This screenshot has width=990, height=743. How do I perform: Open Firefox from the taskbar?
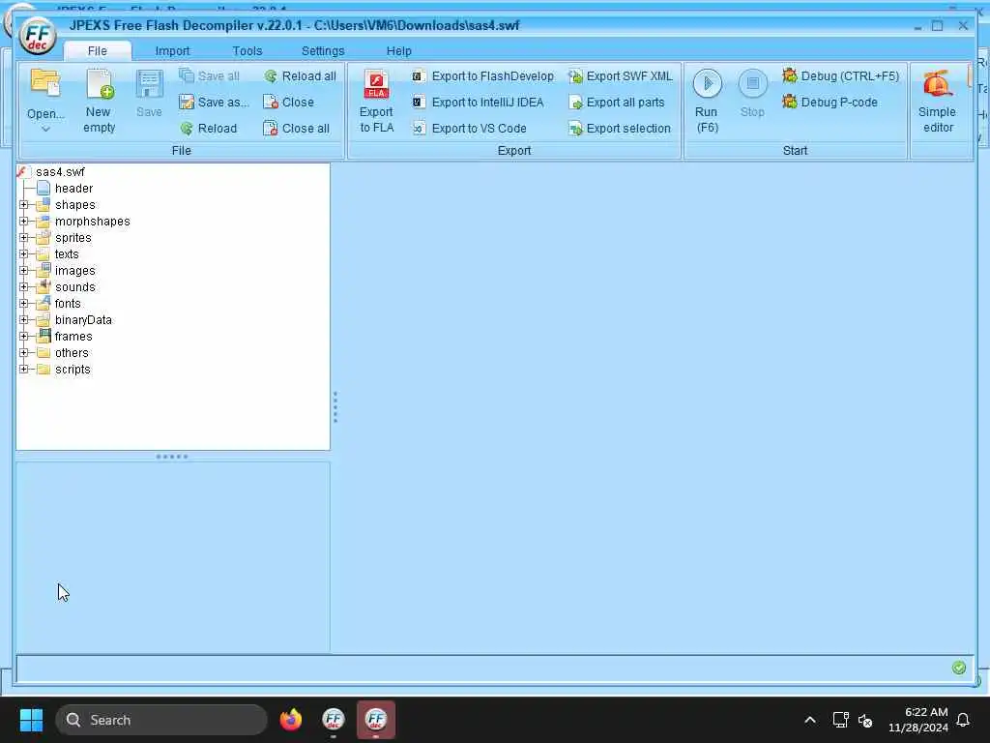(291, 720)
